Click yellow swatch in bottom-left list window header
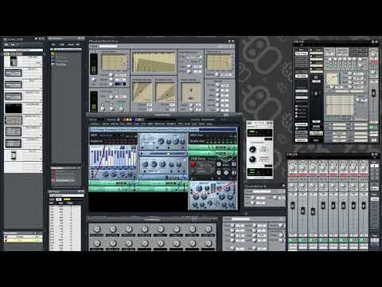Image resolution: width=382 pixels, height=287 pixels. (x=67, y=199)
